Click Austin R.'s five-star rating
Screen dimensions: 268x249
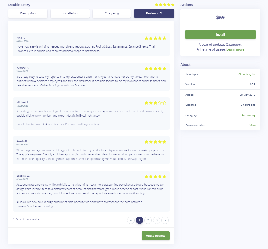(x=155, y=142)
